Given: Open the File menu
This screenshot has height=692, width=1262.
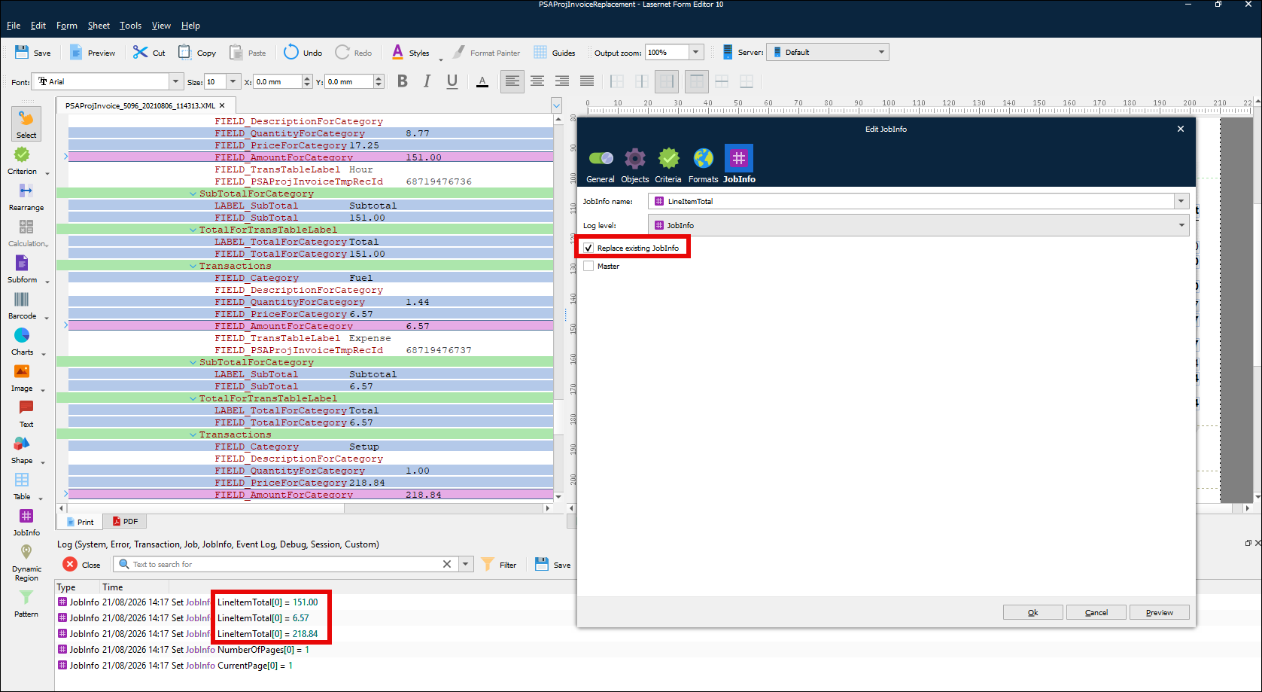Looking at the screenshot, I should [x=14, y=26].
